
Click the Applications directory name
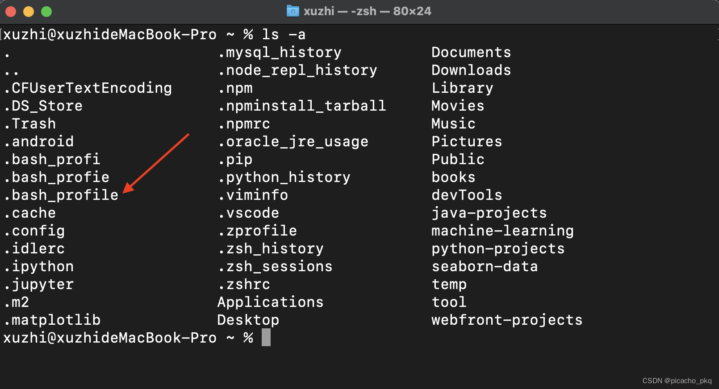270,302
